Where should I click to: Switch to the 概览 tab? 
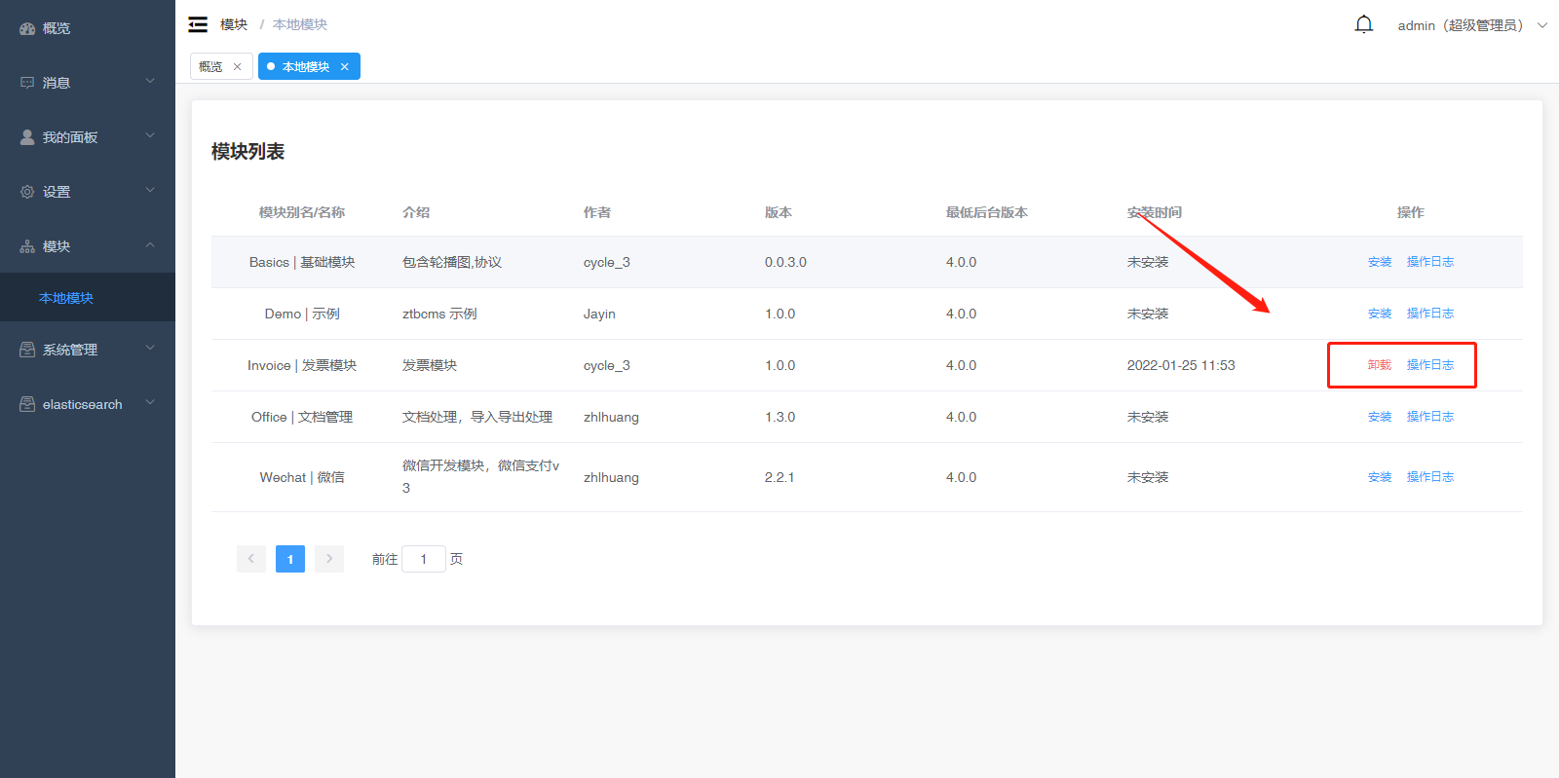(x=210, y=66)
